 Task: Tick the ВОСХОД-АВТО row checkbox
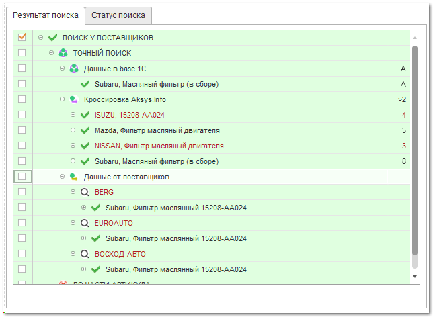coord(22,254)
